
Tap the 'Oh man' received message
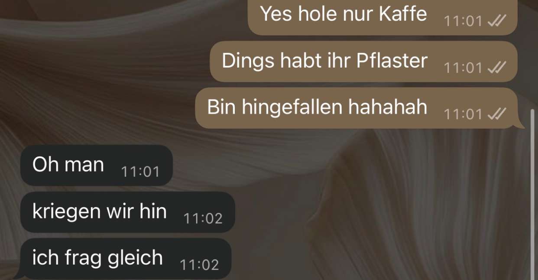97,165
